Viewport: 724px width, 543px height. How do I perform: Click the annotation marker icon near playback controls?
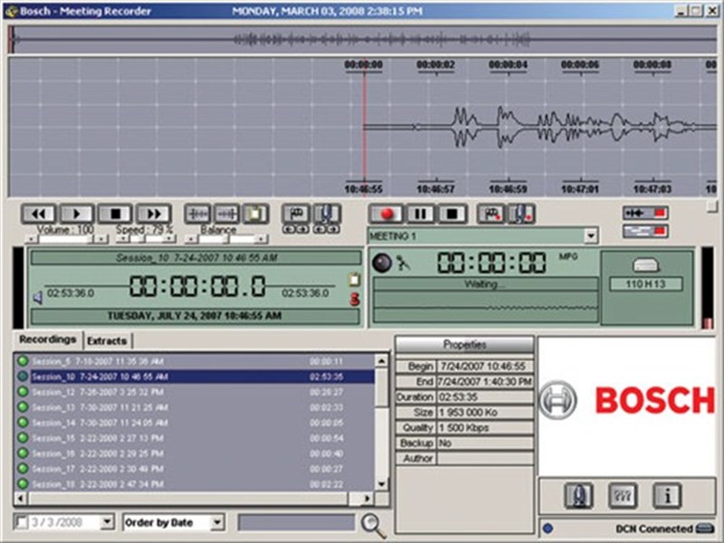tap(294, 214)
